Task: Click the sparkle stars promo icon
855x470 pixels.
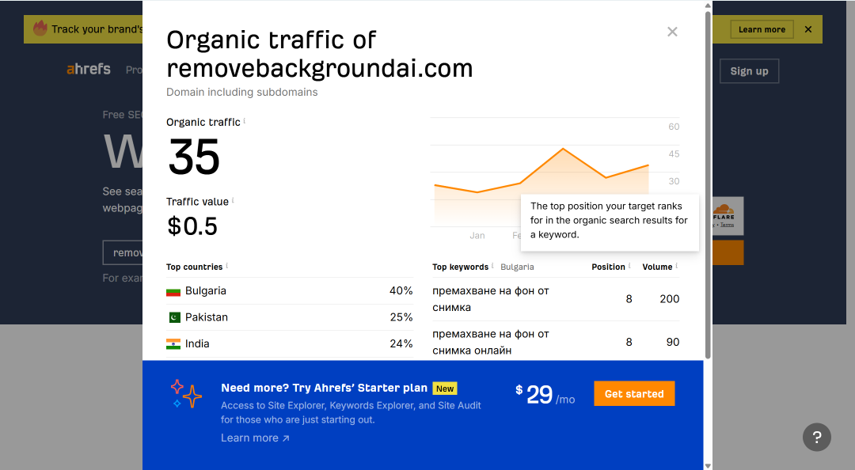Action: (185, 394)
